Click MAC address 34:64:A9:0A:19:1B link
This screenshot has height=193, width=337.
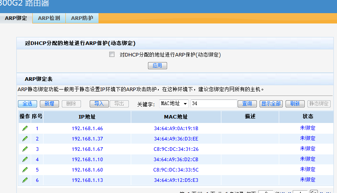pyautogui.click(x=176, y=129)
